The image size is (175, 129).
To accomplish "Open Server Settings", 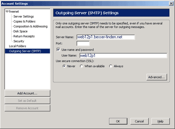I will [23, 17].
